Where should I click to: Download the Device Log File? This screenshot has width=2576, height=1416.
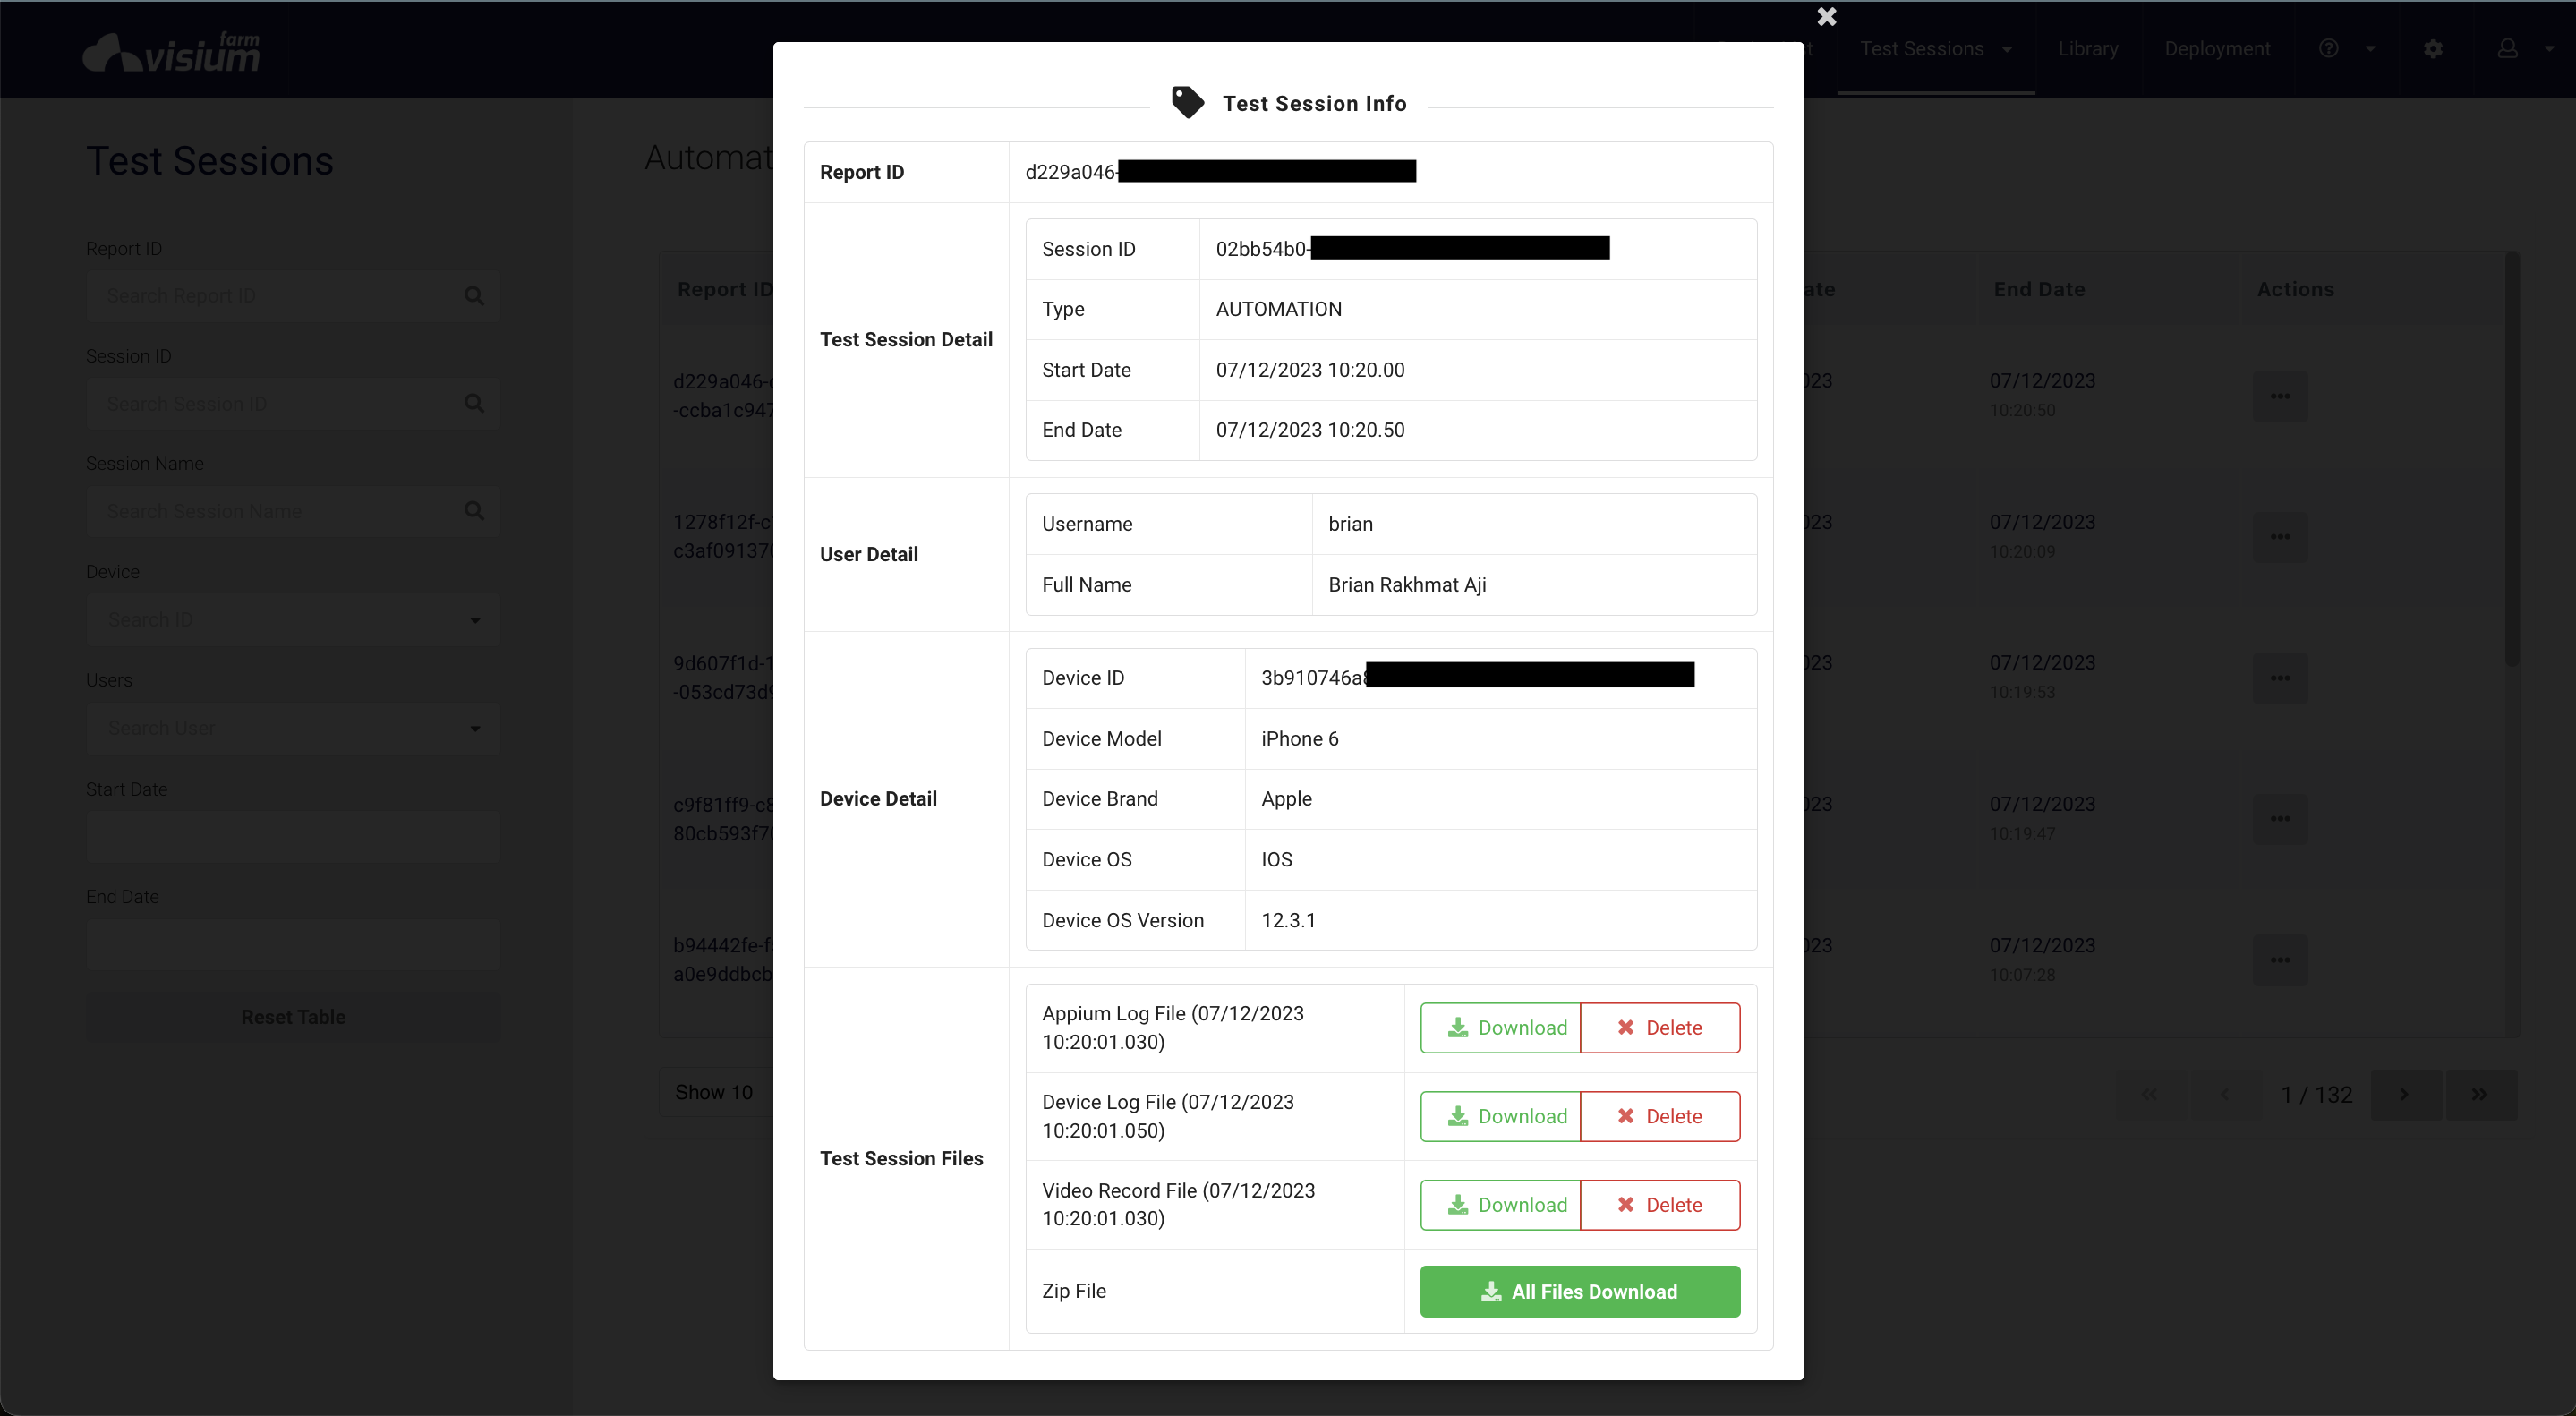[x=1500, y=1116]
